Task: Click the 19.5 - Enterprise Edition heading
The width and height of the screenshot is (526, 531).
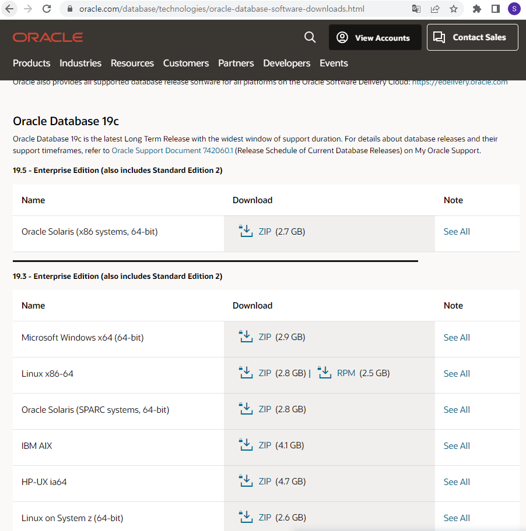Action: click(118, 171)
